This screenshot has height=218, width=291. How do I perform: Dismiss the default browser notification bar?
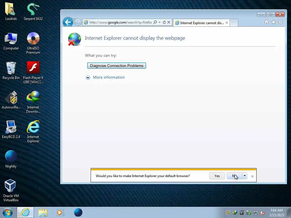click(x=252, y=176)
